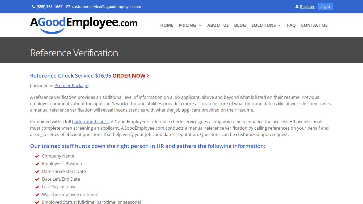Click the (855) 361-1667 phone number
The image size is (363, 204).
tap(49, 7)
